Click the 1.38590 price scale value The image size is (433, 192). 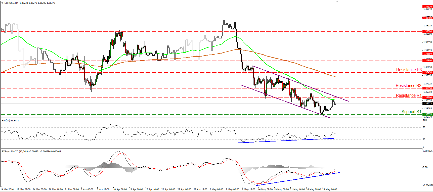[427, 42]
